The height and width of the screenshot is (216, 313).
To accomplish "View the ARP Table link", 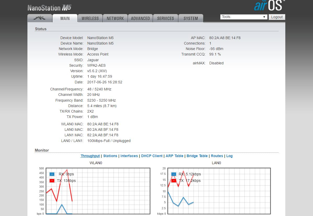I will pos(175,156).
